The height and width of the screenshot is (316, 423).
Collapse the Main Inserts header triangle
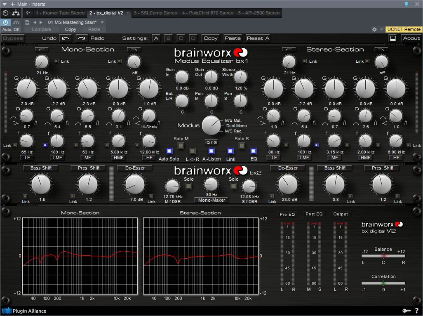(x=4, y=4)
